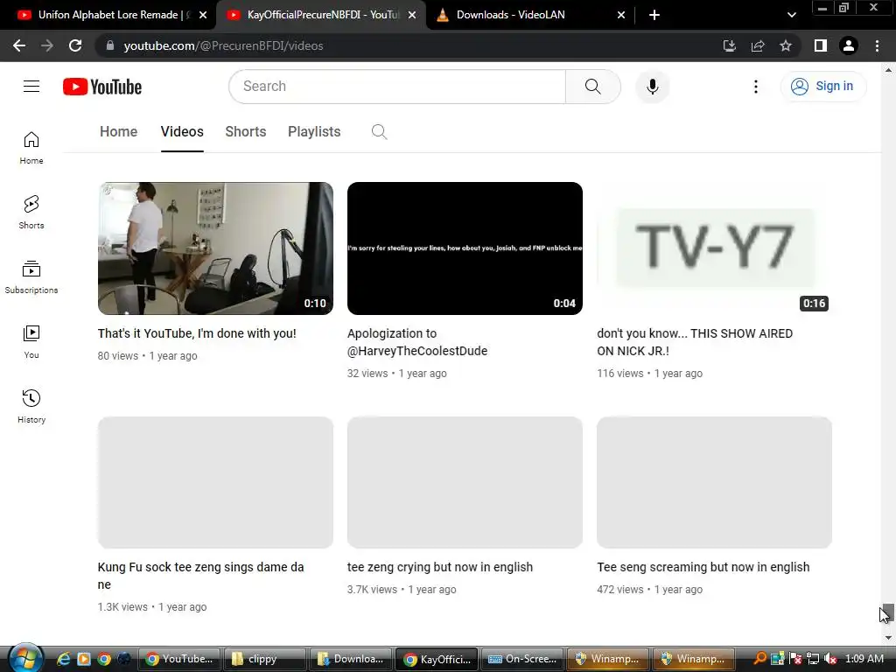Click the muted volume tray icon

click(x=830, y=659)
